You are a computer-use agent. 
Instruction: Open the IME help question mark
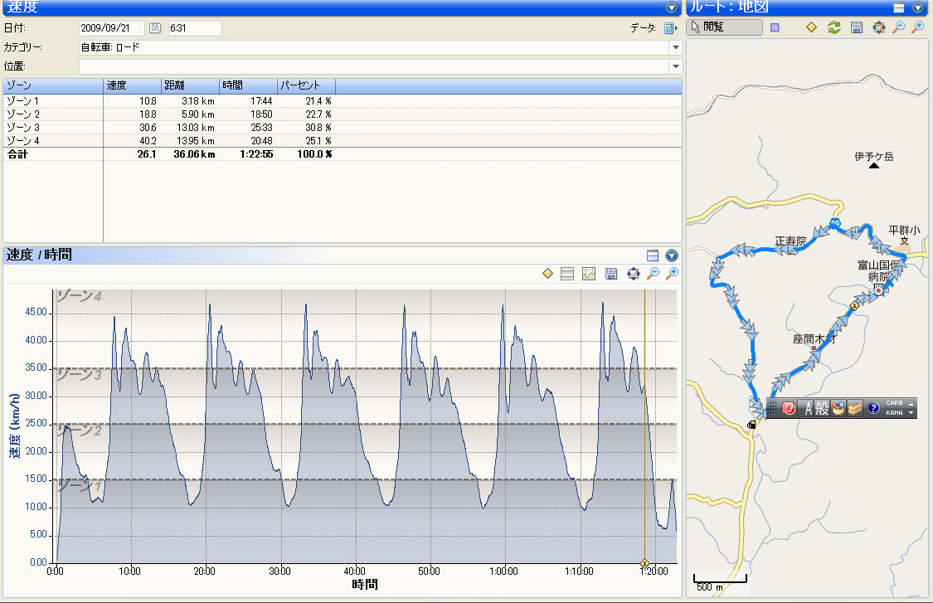click(x=873, y=408)
